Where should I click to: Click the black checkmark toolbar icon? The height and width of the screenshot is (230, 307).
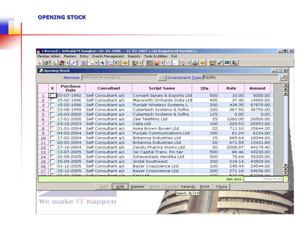point(220,63)
